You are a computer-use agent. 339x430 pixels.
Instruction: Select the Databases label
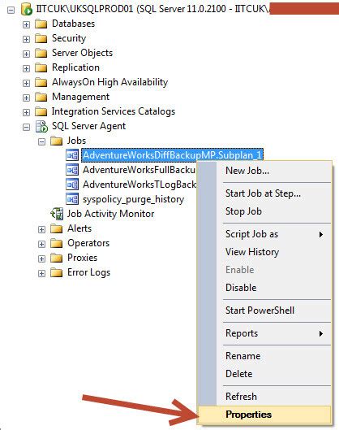pos(73,24)
